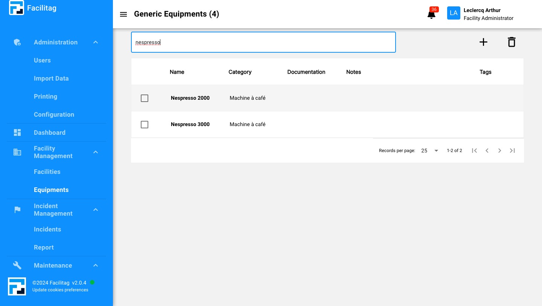Collapse the Incident Management section
The image size is (542, 306).
click(x=96, y=210)
